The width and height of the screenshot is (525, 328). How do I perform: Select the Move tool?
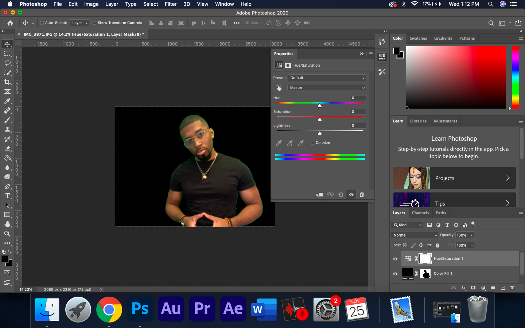[x=7, y=44]
